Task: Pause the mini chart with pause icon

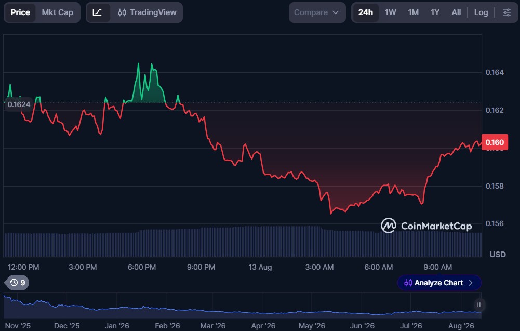Action: click(478, 305)
